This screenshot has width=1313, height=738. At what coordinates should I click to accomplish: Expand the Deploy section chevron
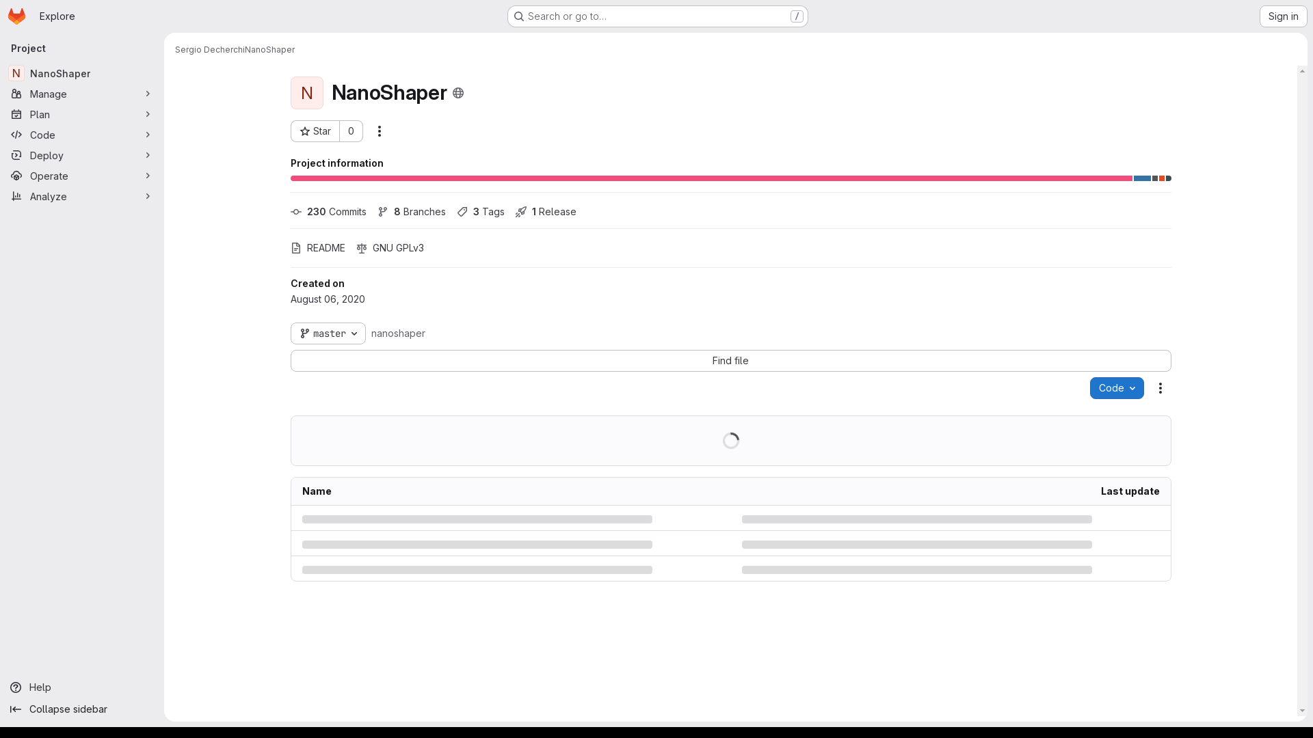coord(148,155)
